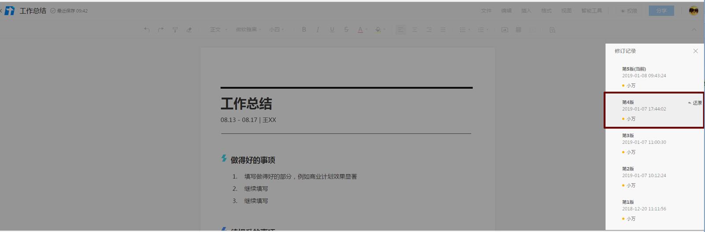Click the undo arrow in the toolbar
Viewport: 705px width, 232px height.
[x=147, y=29]
